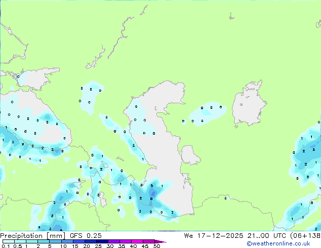Screen dimensions: 321x248
Task: Click the '0.1' legend scale label
Action: (x=6, y=246)
